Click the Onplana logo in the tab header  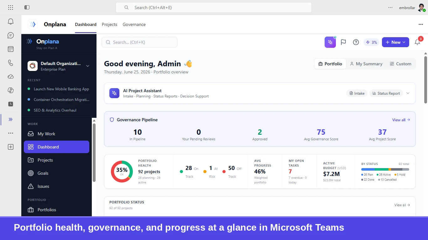[x=33, y=24]
